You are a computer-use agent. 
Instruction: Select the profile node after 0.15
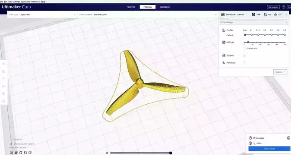click(265, 35)
